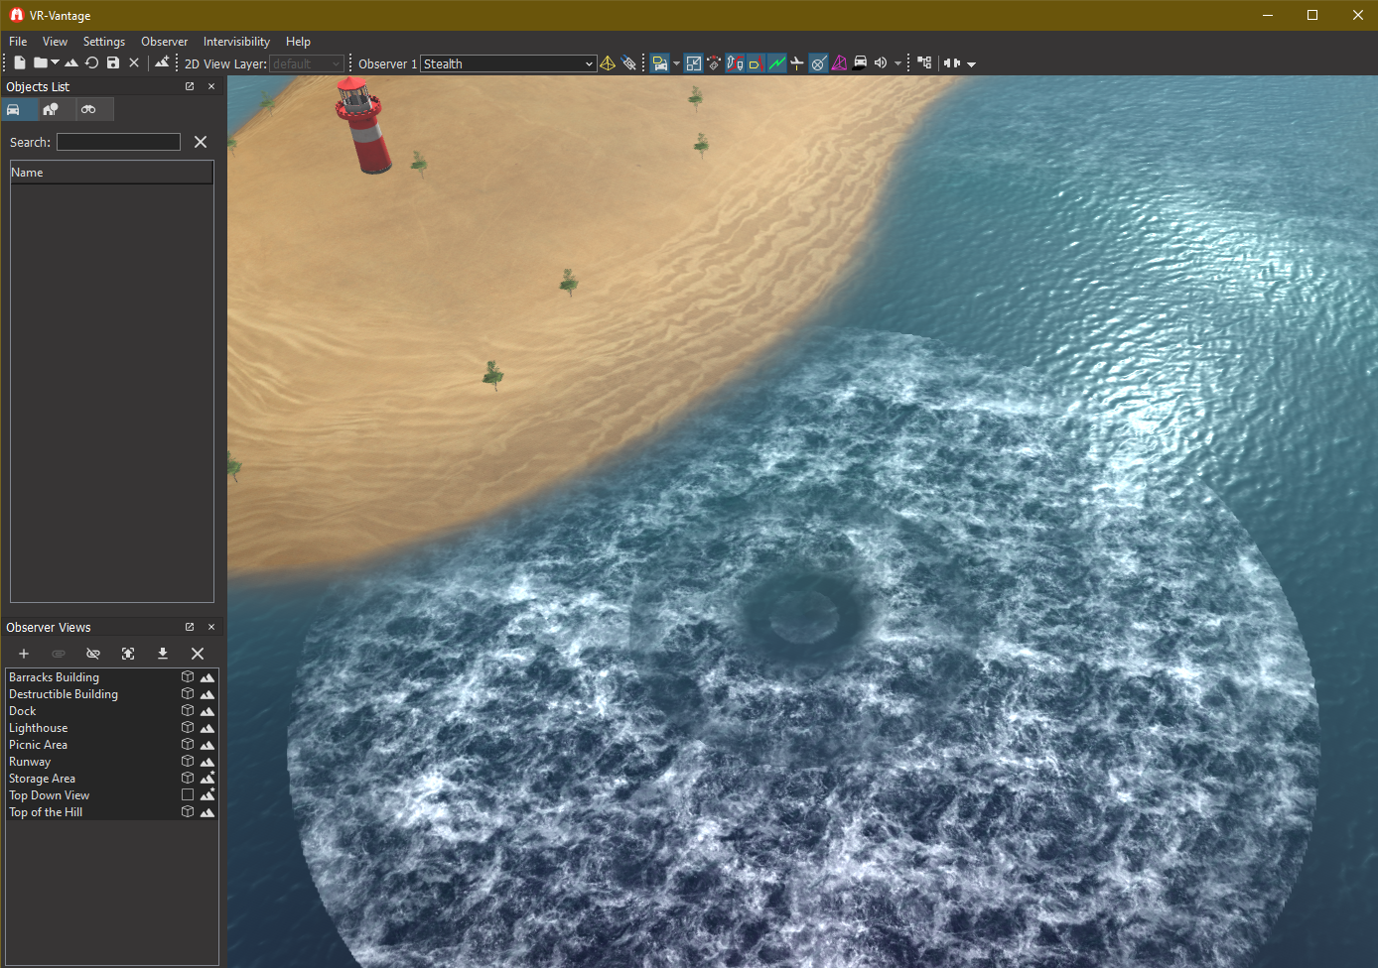
Task: Toggle the cube icon for Storage Area
Action: coord(188,778)
